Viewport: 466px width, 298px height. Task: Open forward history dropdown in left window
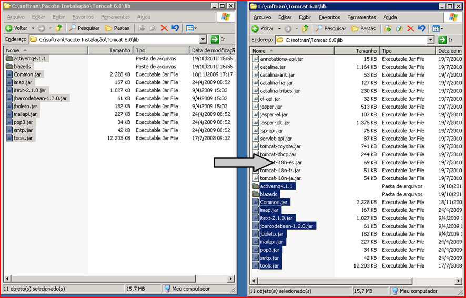pos(50,28)
